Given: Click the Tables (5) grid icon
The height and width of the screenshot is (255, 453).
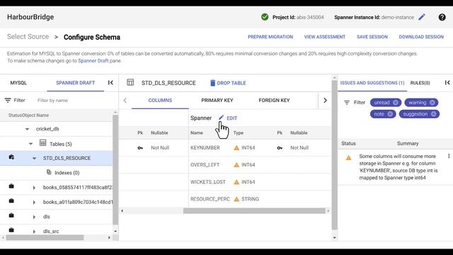Looking at the screenshot, I should coord(42,143).
